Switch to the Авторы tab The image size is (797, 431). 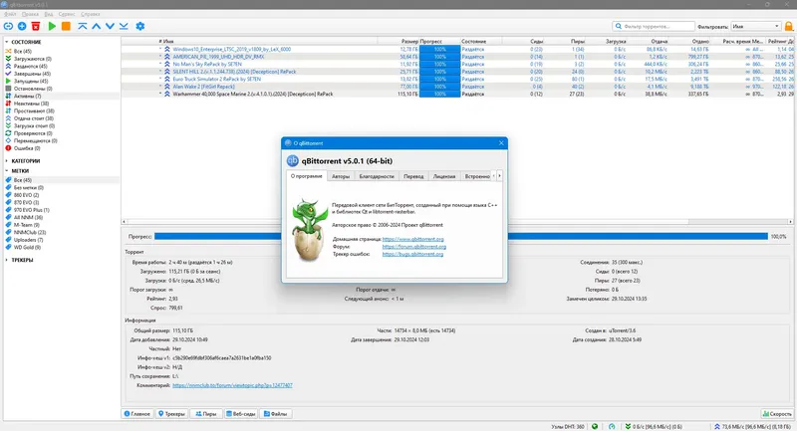[x=341, y=176]
